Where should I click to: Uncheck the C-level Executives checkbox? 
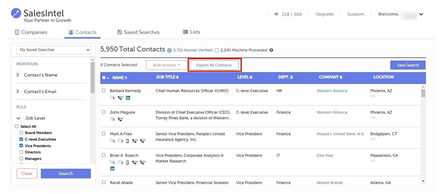(x=21, y=139)
